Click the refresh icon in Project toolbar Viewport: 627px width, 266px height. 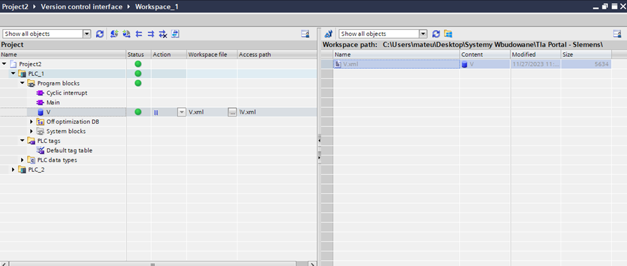coord(100,34)
